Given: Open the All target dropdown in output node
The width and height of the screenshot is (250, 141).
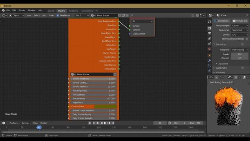Looking at the screenshot, I should [142, 21].
